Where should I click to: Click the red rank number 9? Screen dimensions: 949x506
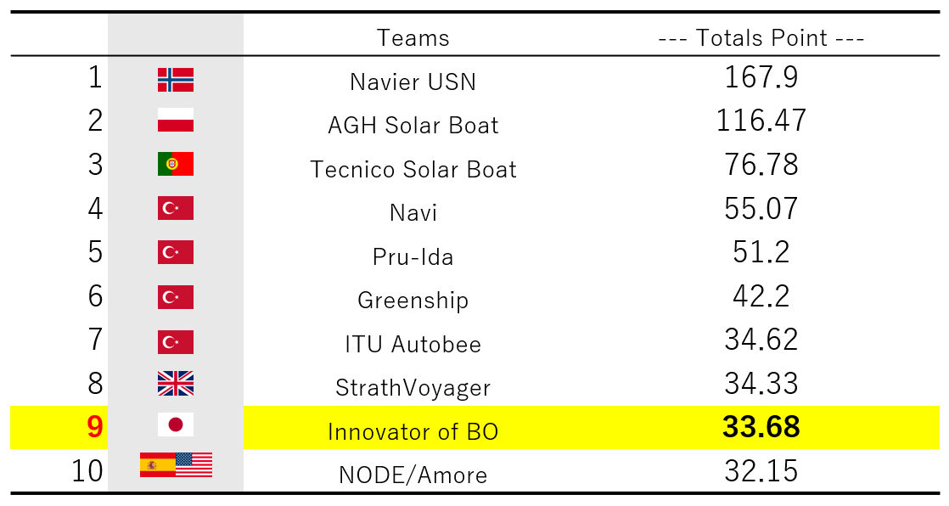[x=95, y=427]
